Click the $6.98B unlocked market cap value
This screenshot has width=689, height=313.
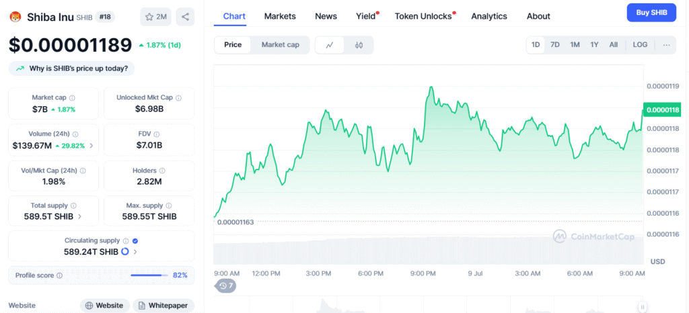149,109
